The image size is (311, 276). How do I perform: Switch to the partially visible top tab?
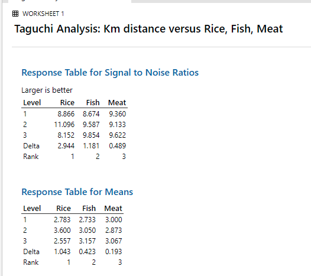[69, 1]
